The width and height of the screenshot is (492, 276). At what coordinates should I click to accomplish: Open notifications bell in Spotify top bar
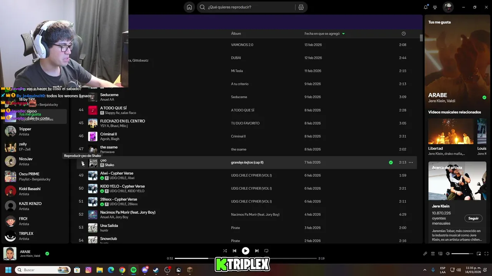click(x=426, y=7)
